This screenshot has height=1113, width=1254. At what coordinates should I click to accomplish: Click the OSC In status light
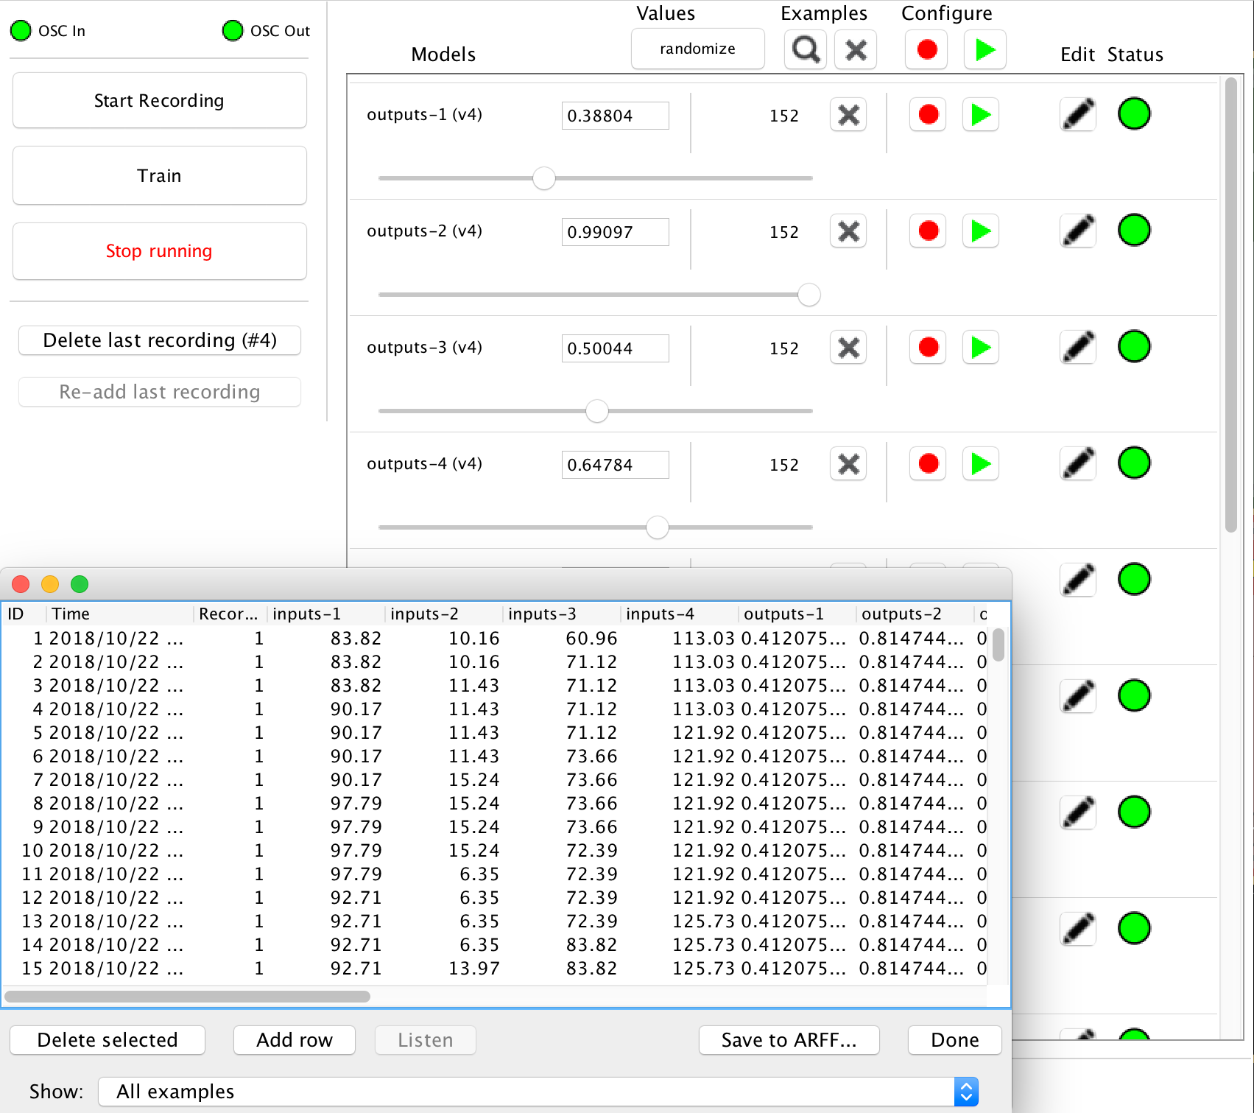[x=21, y=31]
